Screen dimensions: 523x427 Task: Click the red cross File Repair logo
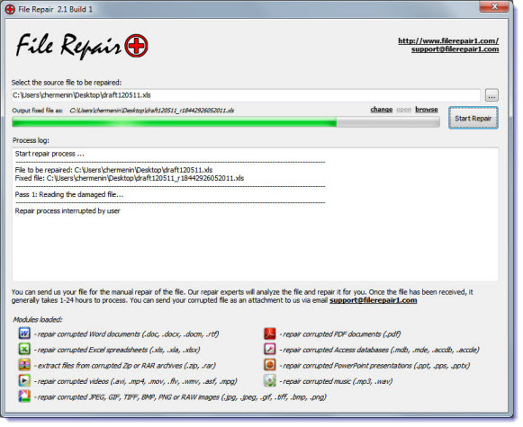pos(137,46)
